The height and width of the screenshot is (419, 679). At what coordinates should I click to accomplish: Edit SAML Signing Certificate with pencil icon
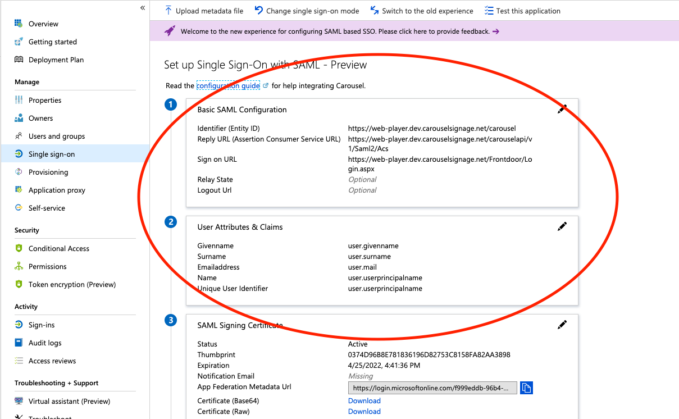[x=562, y=325]
